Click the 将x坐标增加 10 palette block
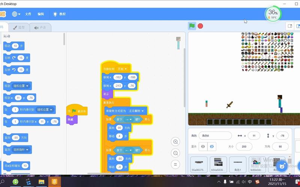300x187 pixels. coord(16,166)
